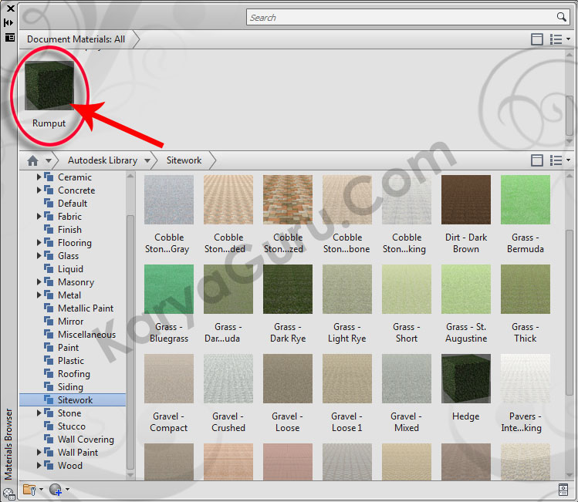Click inside the Search field
Image resolution: width=578 pixels, height=502 pixels.
[401, 17]
